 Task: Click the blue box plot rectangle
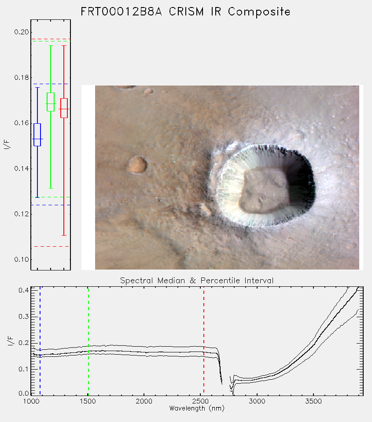[37, 135]
